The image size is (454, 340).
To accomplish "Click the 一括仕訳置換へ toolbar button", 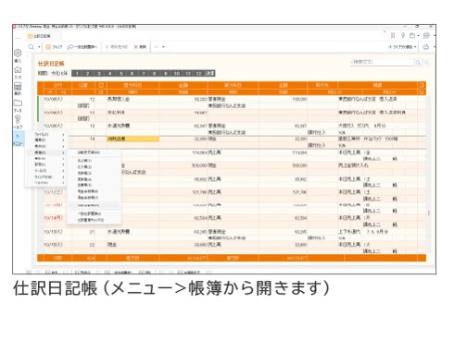I will tap(82, 47).
